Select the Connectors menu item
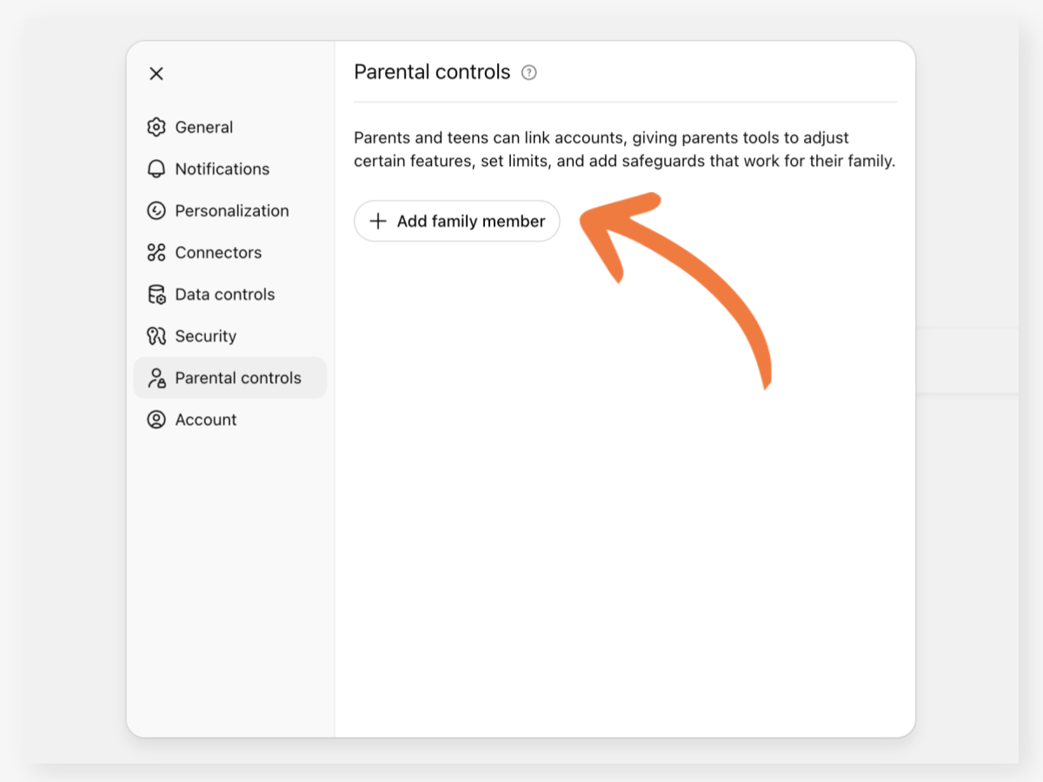 click(218, 253)
